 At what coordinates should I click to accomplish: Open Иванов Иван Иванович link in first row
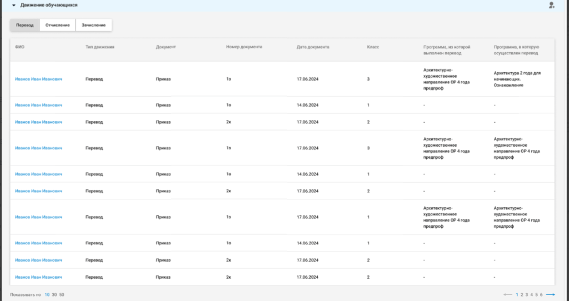[x=38, y=79]
